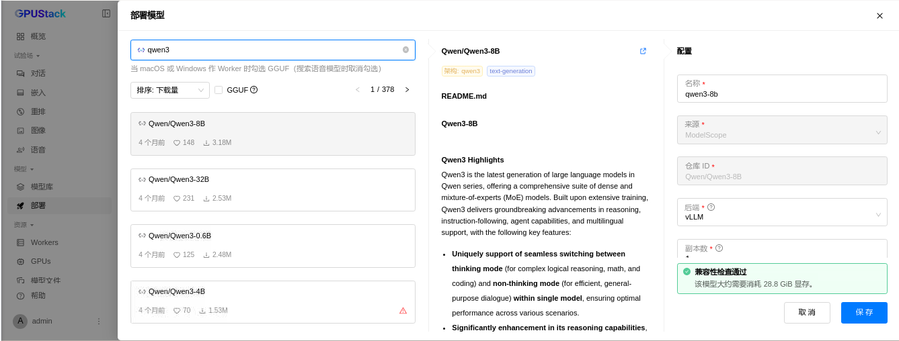Open Qwen/Qwen3-8B in external link
The image size is (899, 341).
click(643, 51)
